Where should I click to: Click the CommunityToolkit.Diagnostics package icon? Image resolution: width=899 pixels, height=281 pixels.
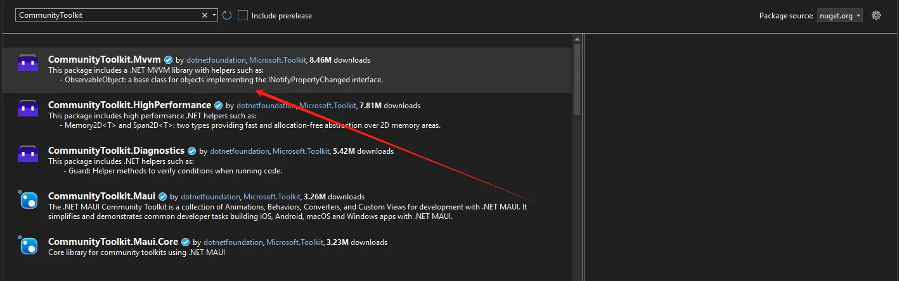28,154
